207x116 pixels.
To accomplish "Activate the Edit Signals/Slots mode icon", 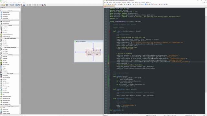I will (19, 5).
